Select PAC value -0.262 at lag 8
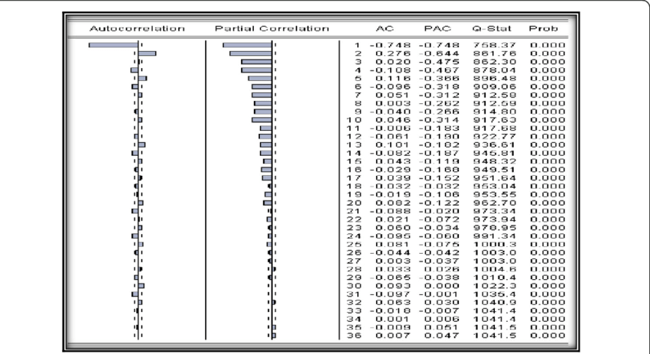This screenshot has height=354, width=650. pos(439,103)
